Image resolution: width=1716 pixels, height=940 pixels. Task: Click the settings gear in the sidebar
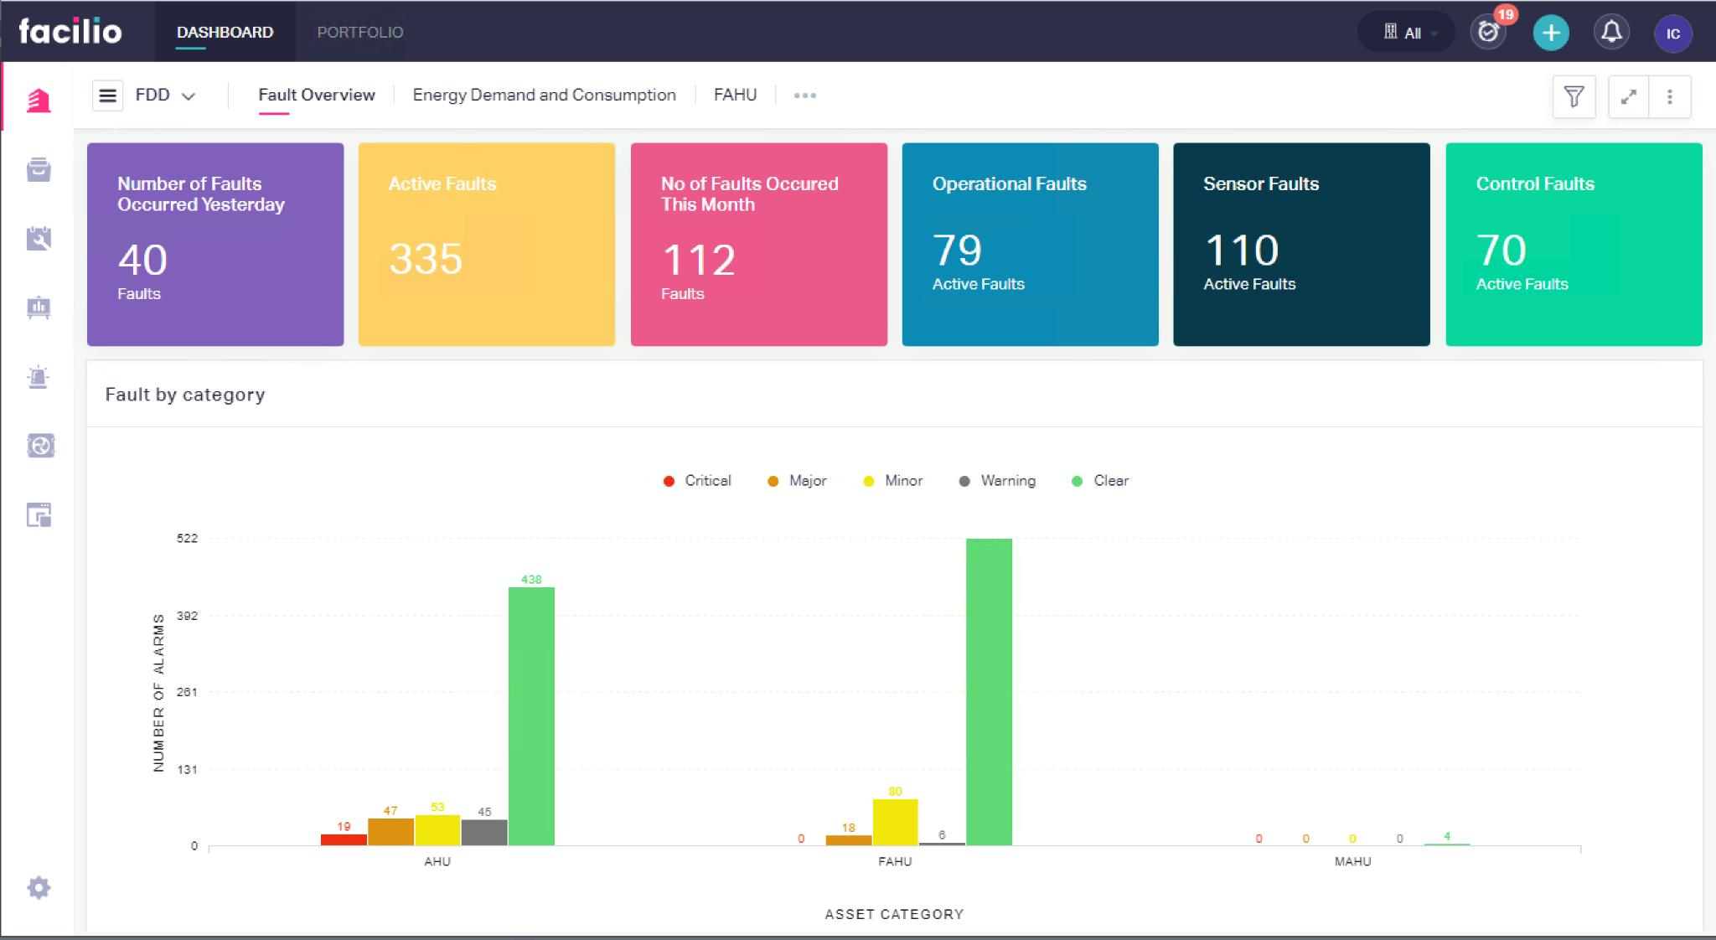(39, 887)
